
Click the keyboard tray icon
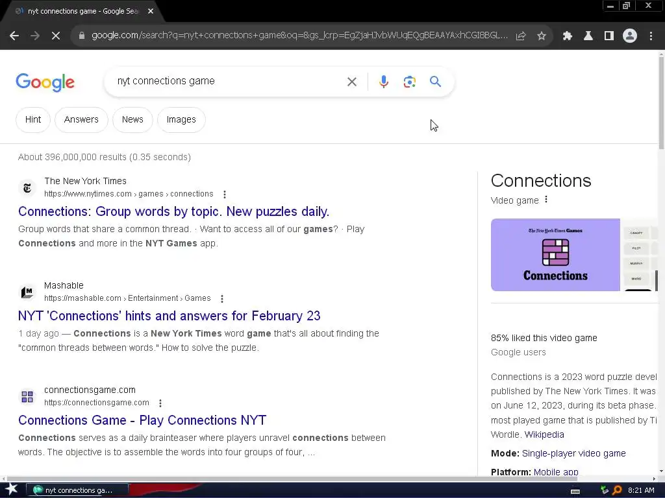tap(575, 492)
